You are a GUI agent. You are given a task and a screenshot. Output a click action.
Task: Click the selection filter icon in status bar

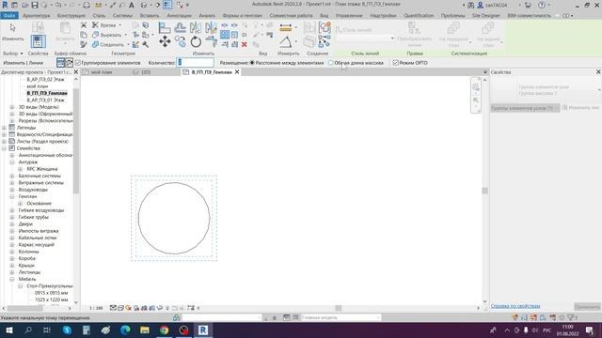pyautogui.click(x=571, y=317)
